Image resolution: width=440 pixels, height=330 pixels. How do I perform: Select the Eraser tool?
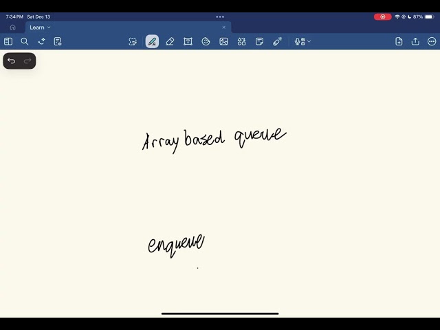(170, 41)
